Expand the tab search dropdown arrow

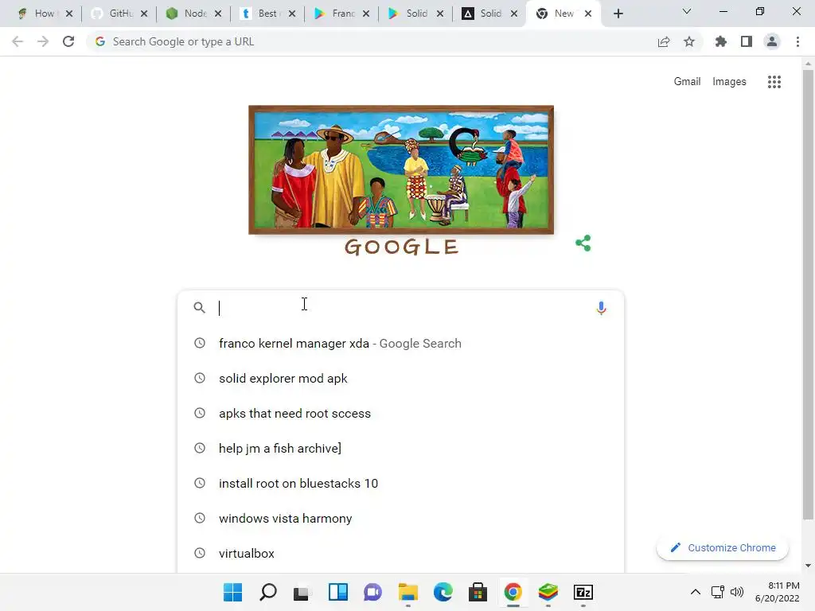687,11
